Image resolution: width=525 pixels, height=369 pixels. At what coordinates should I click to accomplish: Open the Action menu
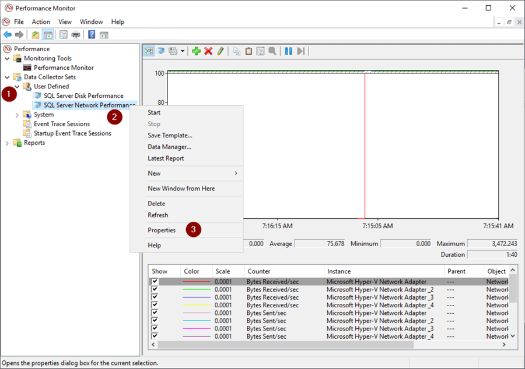[x=41, y=22]
